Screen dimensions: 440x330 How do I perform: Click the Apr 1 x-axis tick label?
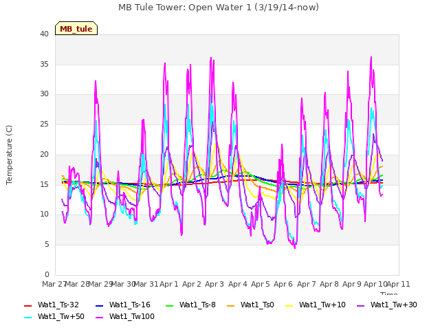click(x=169, y=284)
